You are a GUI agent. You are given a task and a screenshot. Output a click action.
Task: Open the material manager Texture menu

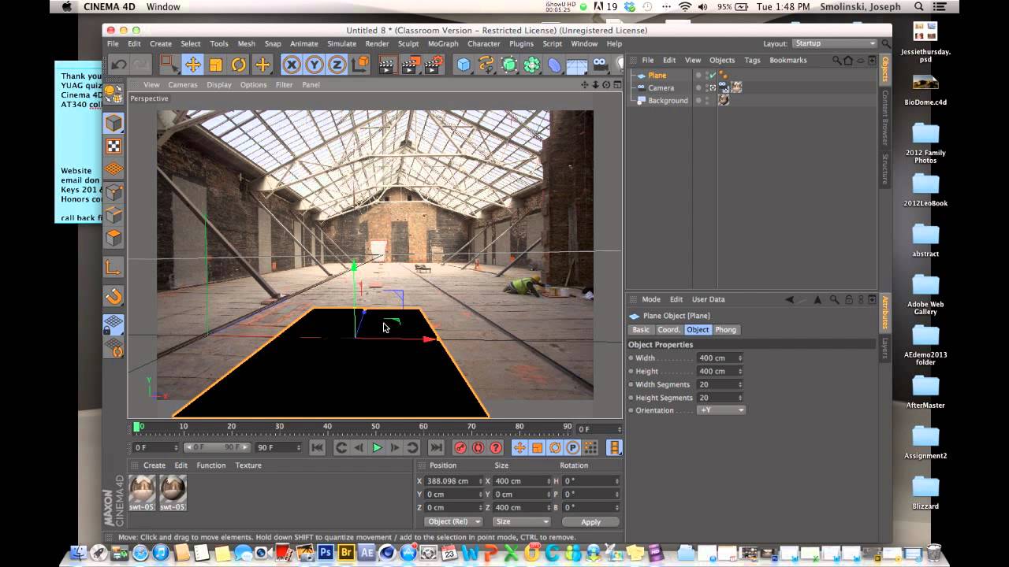[x=248, y=465]
